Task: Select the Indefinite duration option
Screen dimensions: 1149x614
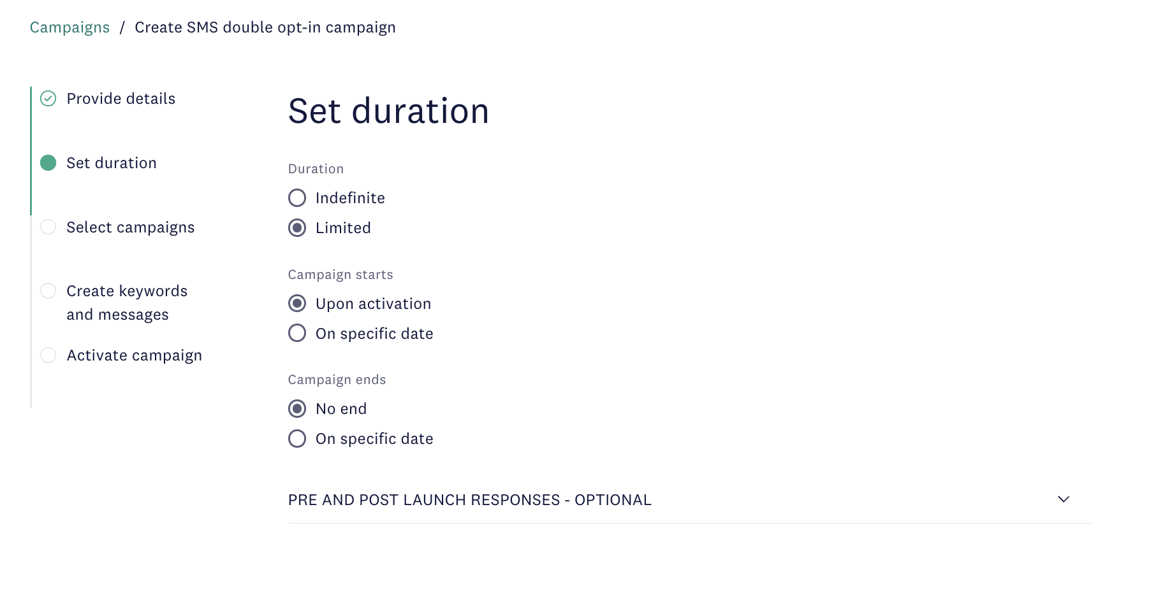Action: [297, 197]
